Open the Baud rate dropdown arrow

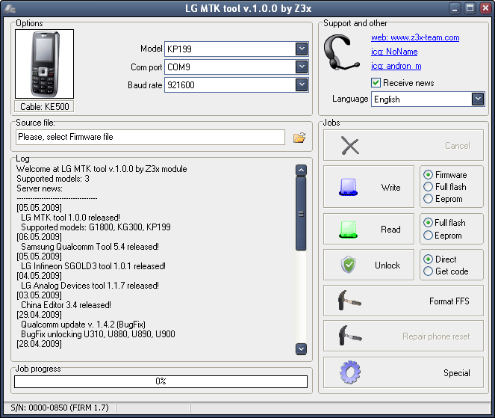pyautogui.click(x=302, y=84)
